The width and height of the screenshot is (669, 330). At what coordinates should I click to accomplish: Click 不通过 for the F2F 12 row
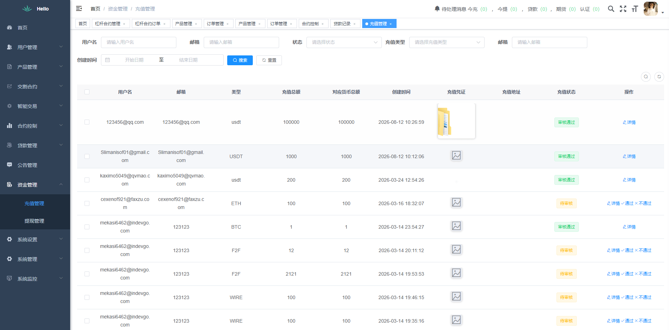click(643, 250)
